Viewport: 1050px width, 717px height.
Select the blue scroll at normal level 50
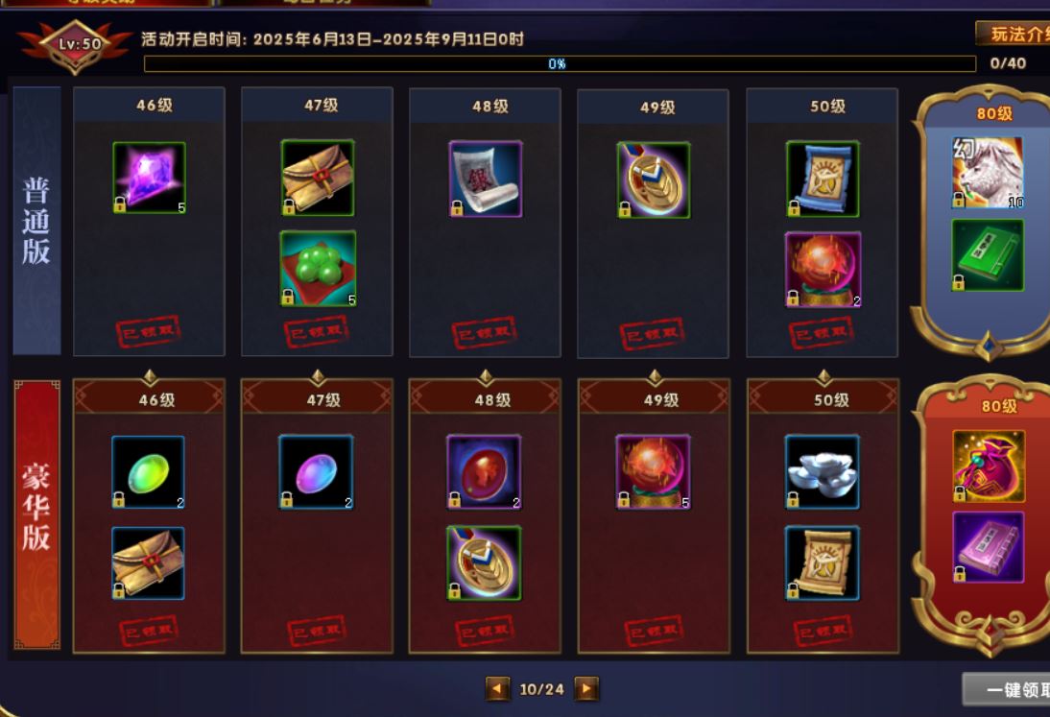click(x=823, y=179)
